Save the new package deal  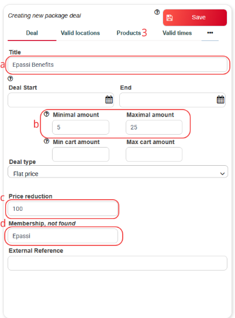(x=195, y=18)
